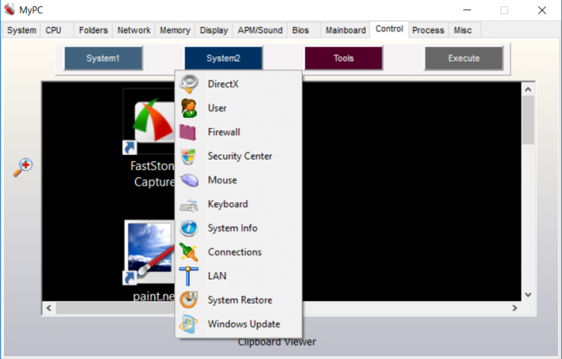Click the Mouse icon in menu
Viewport: 562px width, 359px height.
point(189,180)
